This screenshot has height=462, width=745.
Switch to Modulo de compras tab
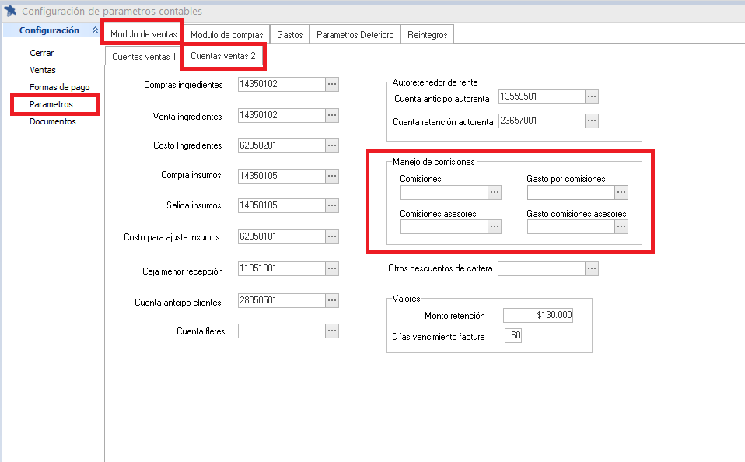click(x=227, y=35)
